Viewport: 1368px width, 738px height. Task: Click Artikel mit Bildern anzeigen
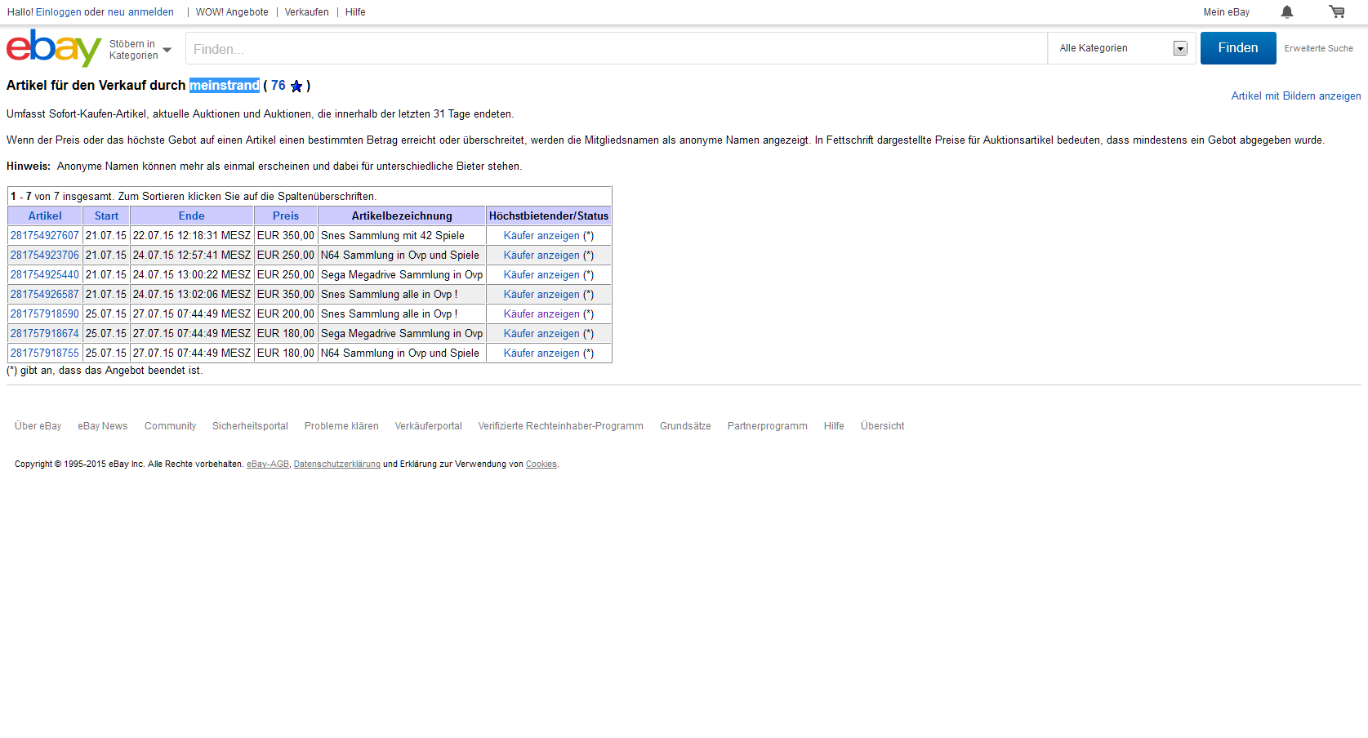(x=1296, y=96)
